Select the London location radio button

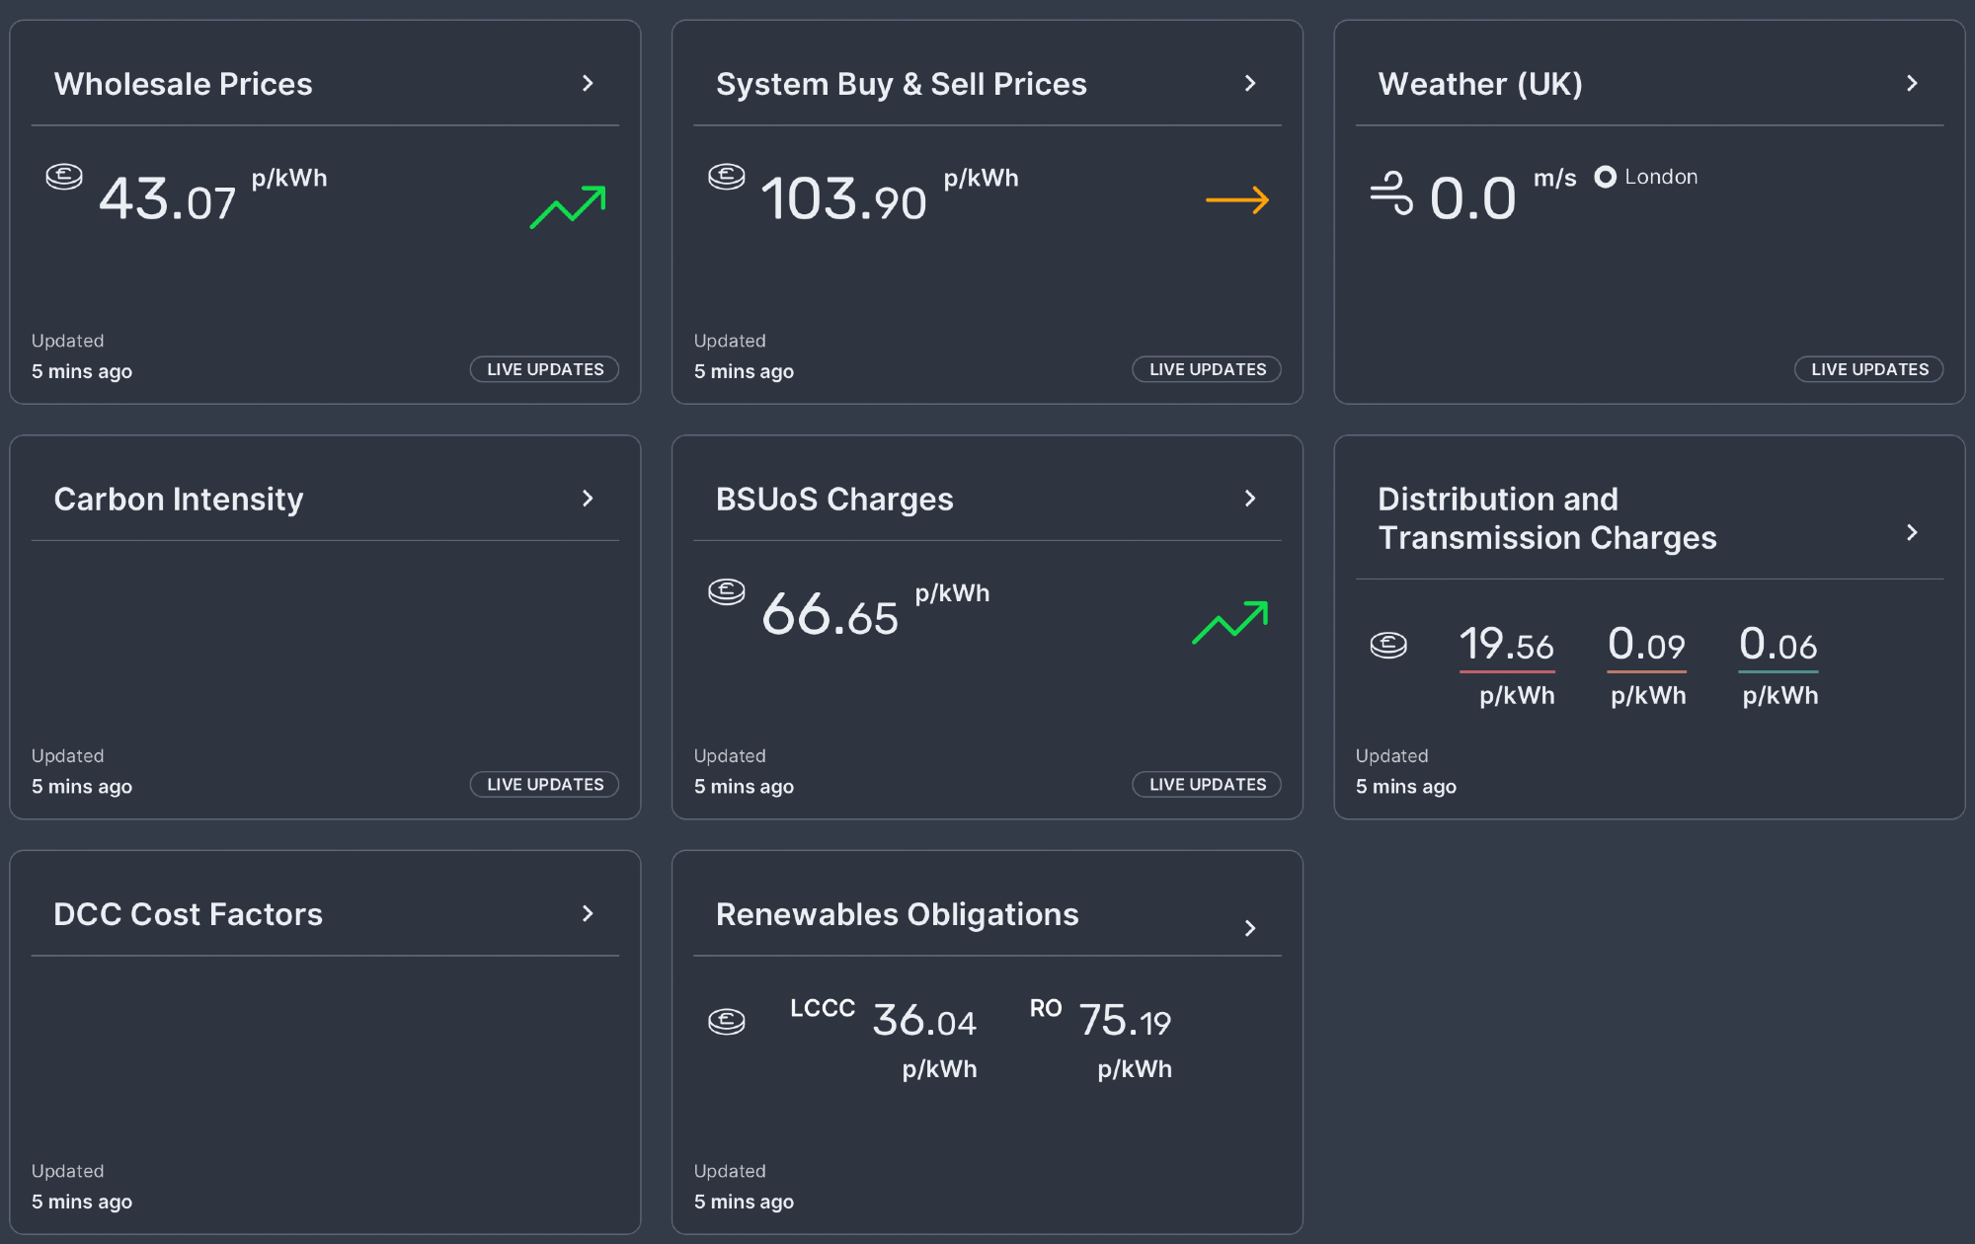(1606, 177)
